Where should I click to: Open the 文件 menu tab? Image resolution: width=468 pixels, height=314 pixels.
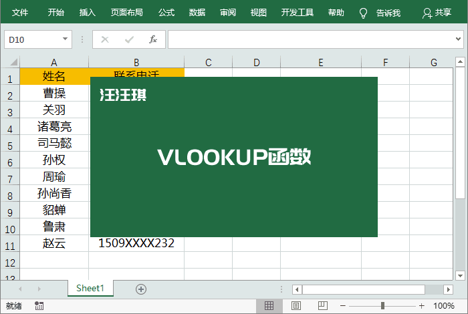point(20,13)
